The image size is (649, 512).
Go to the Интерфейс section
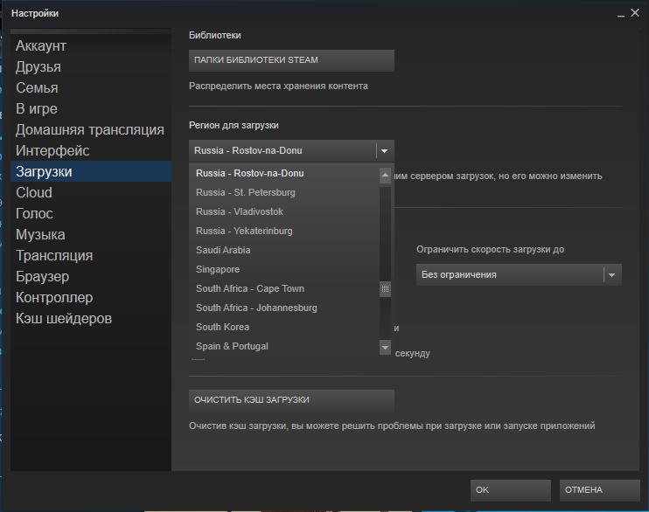(91, 150)
